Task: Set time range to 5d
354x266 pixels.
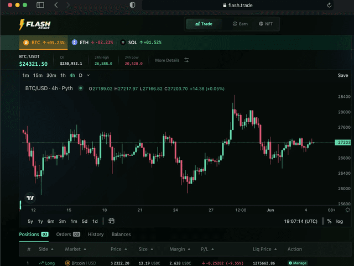Action: 85,221
